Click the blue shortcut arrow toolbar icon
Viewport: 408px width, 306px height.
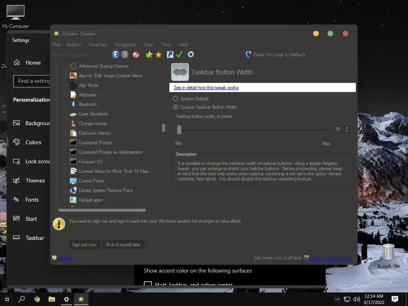point(170,54)
